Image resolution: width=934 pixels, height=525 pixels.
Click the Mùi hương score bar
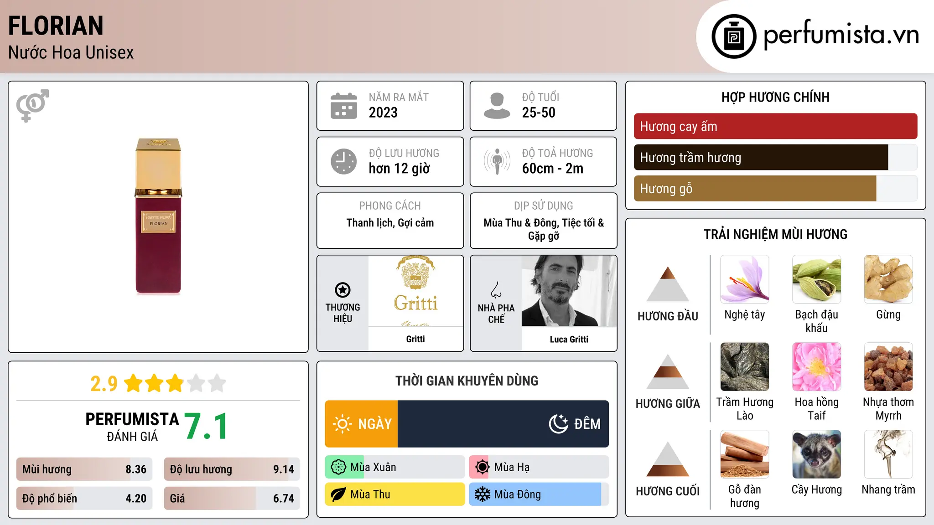point(84,469)
